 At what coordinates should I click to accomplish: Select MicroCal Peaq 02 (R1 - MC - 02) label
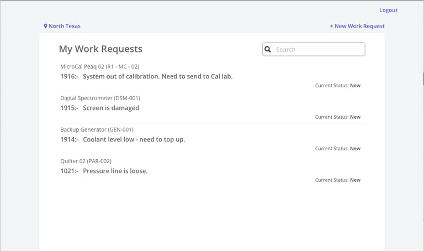[100, 66]
